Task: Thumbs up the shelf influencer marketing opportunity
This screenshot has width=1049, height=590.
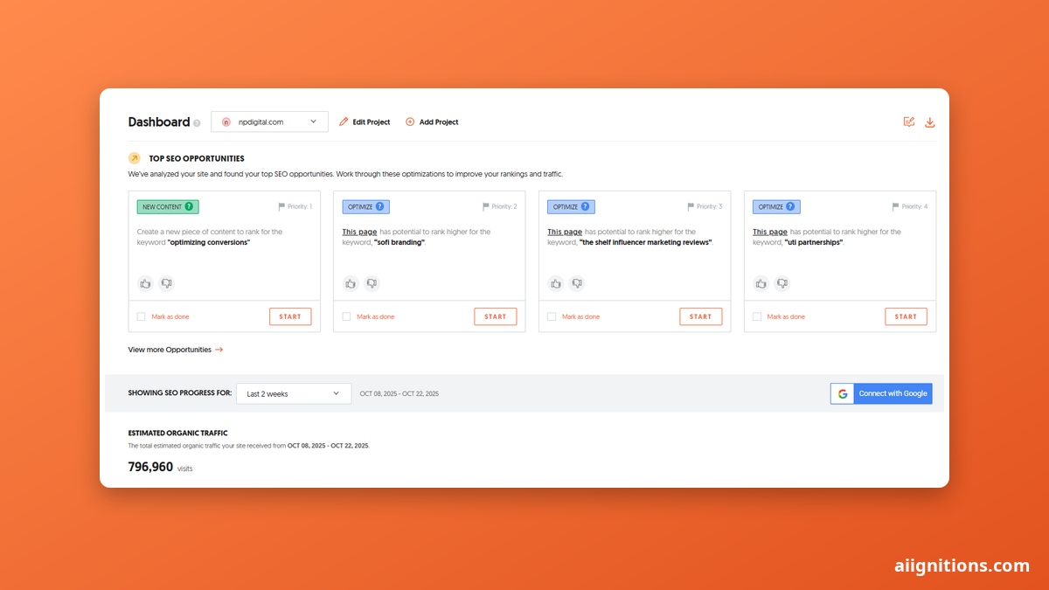Action: pyautogui.click(x=556, y=283)
